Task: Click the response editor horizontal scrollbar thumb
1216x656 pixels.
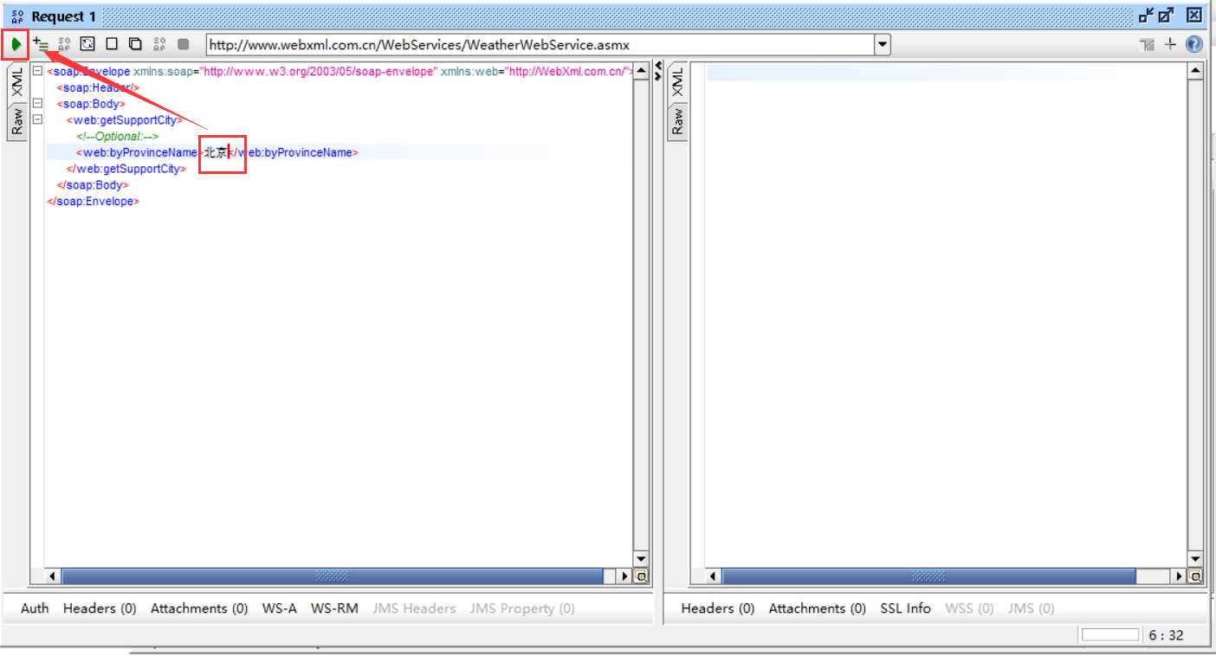Action: pyautogui.click(x=928, y=576)
